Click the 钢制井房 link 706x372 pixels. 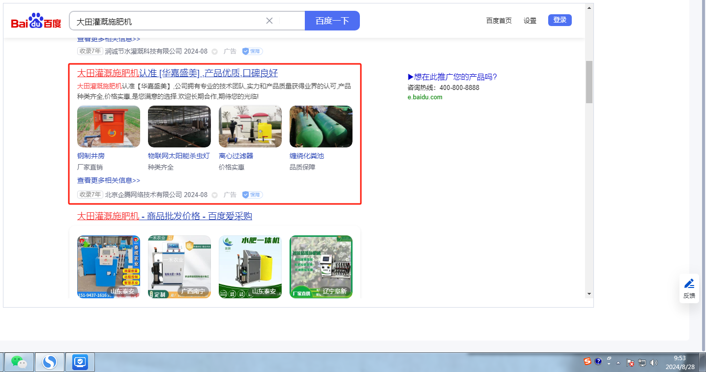coord(91,156)
